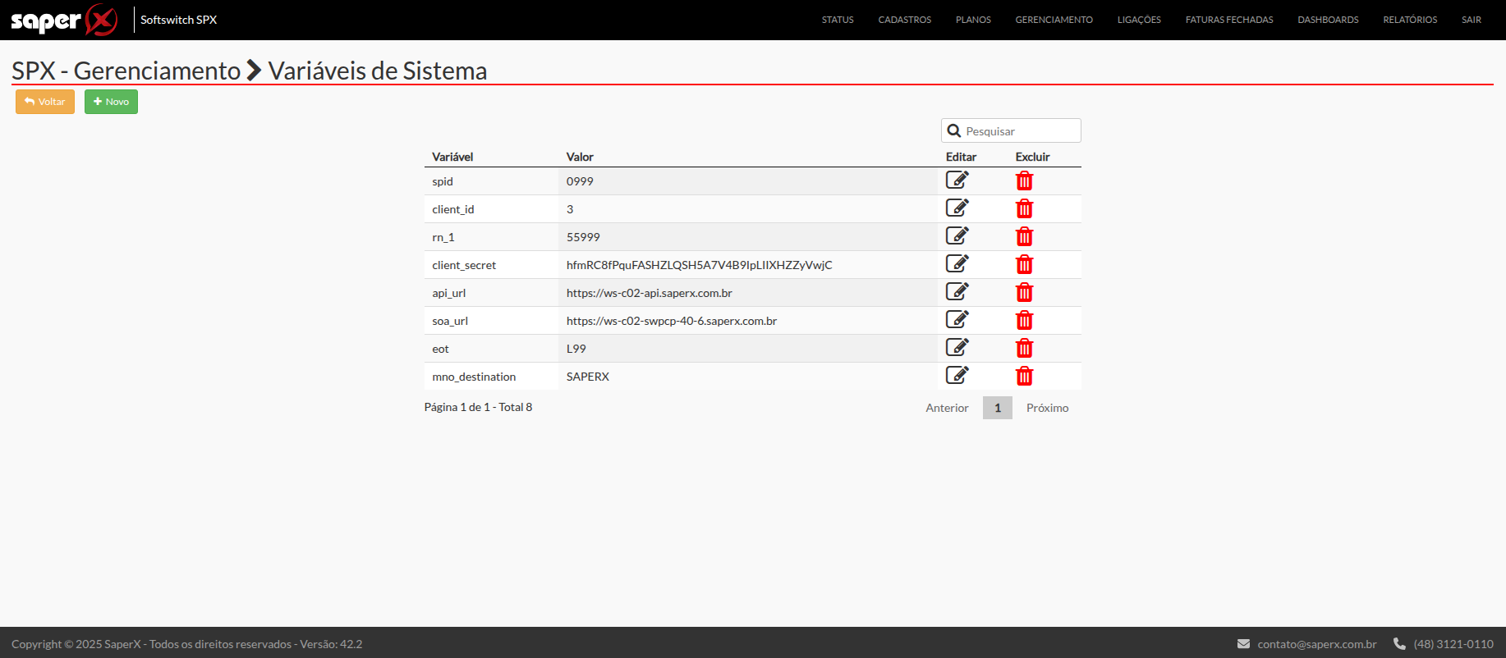Viewport: 1506px width, 658px height.
Task: Remove the soa_url variable
Action: [x=1024, y=321]
